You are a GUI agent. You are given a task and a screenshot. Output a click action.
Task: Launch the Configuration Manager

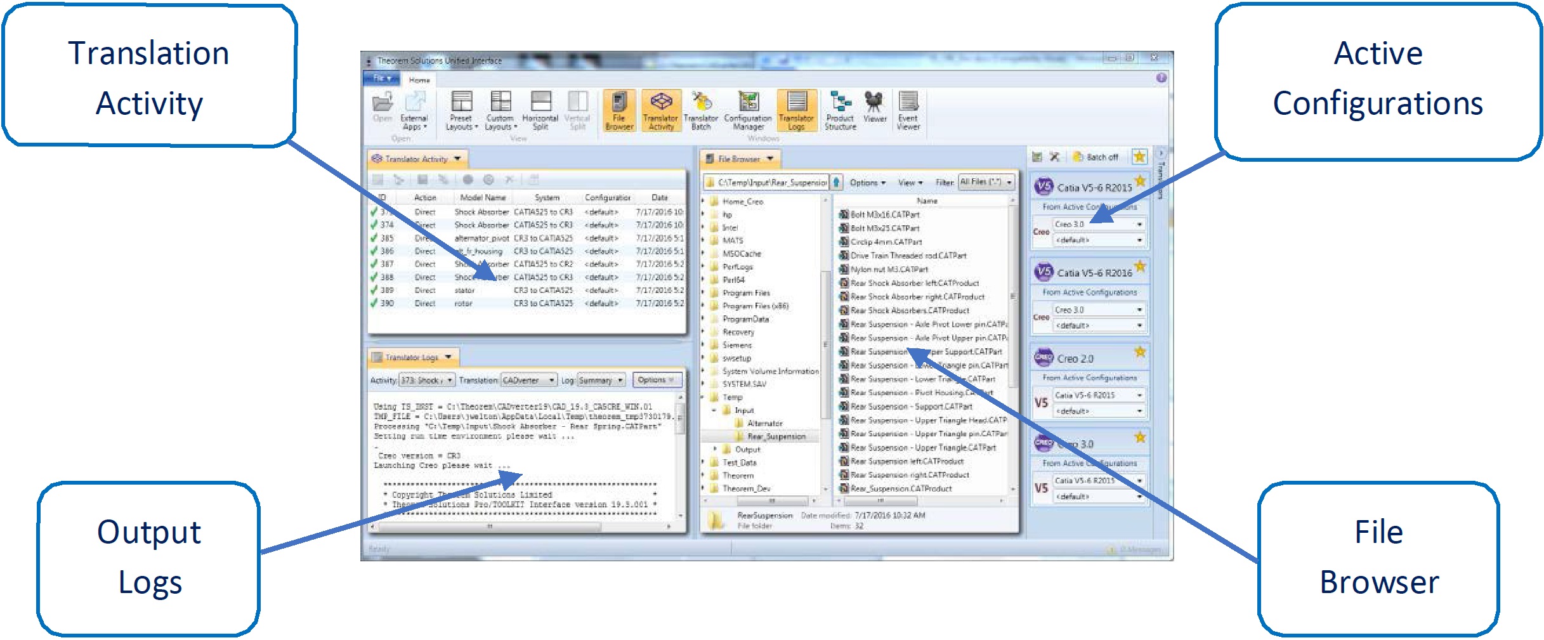coord(748,110)
